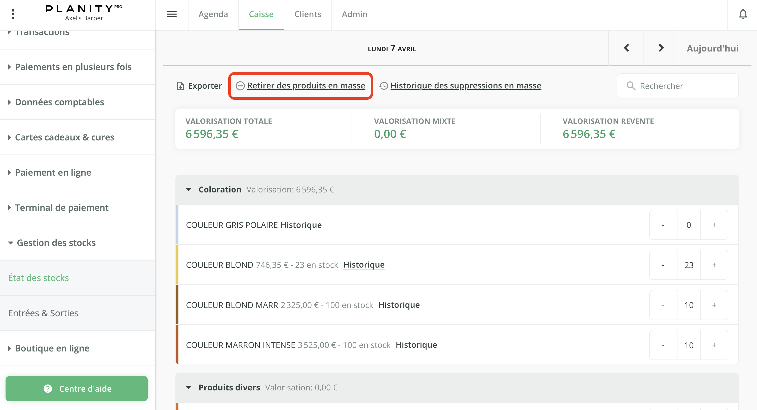757x410 pixels.
Task: Open Historique link for COULEUR BLOND MARR
Action: pyautogui.click(x=399, y=305)
